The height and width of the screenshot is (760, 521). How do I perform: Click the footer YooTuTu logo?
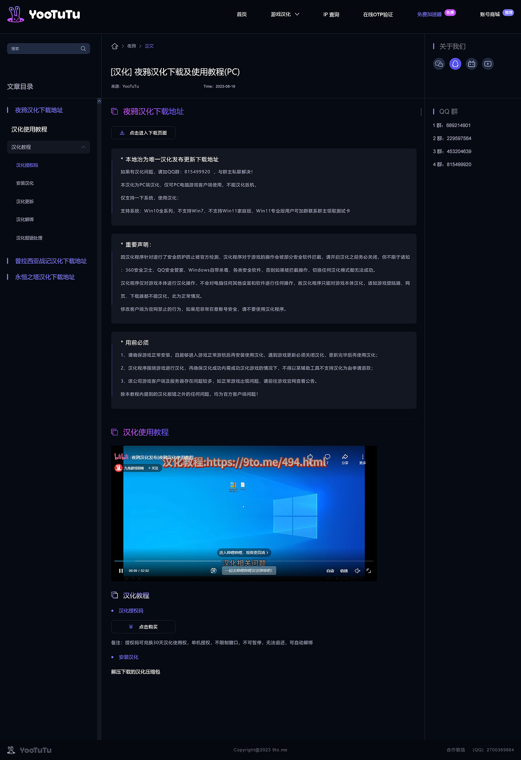click(x=29, y=750)
